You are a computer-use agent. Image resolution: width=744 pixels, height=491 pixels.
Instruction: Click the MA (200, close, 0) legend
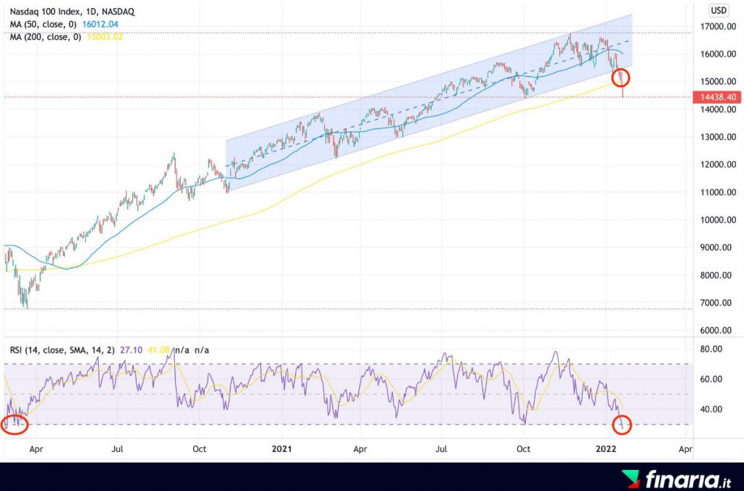pyautogui.click(x=46, y=37)
